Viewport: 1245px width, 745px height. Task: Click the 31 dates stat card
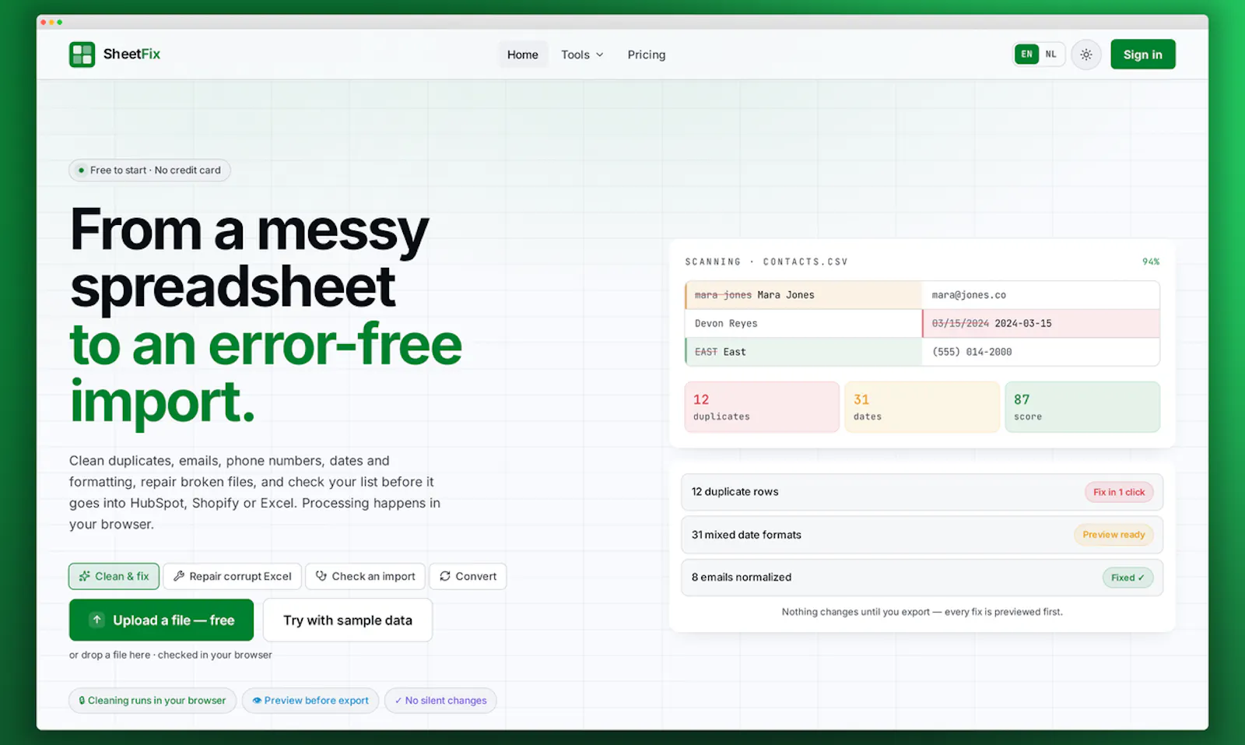tap(922, 406)
